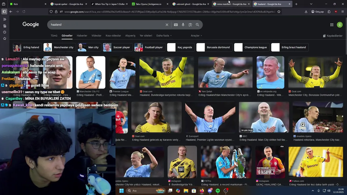Reload the page with the refresh icon
The height and width of the screenshot is (195, 347).
pos(24,12)
